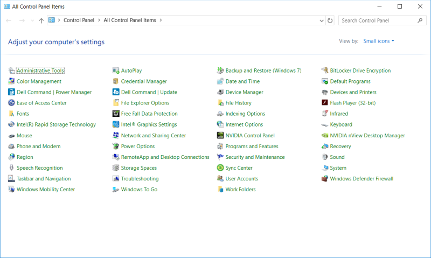Screen dimensions: 431x258
Task: Click the Sync Center green icon
Action: coord(220,168)
